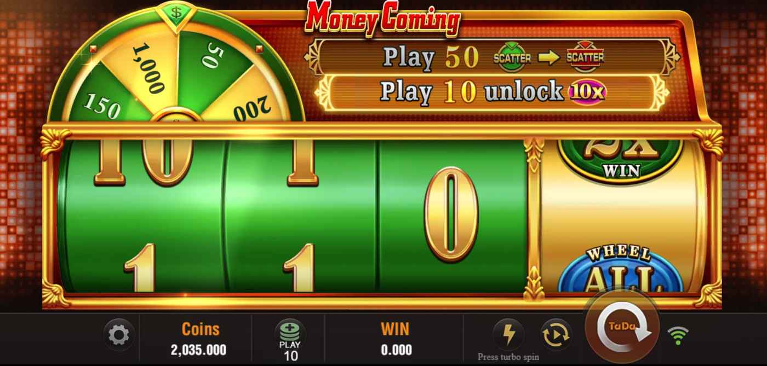The width and height of the screenshot is (767, 366).
Task: Click the pink 10x multiplier badge
Action: pyautogui.click(x=587, y=92)
